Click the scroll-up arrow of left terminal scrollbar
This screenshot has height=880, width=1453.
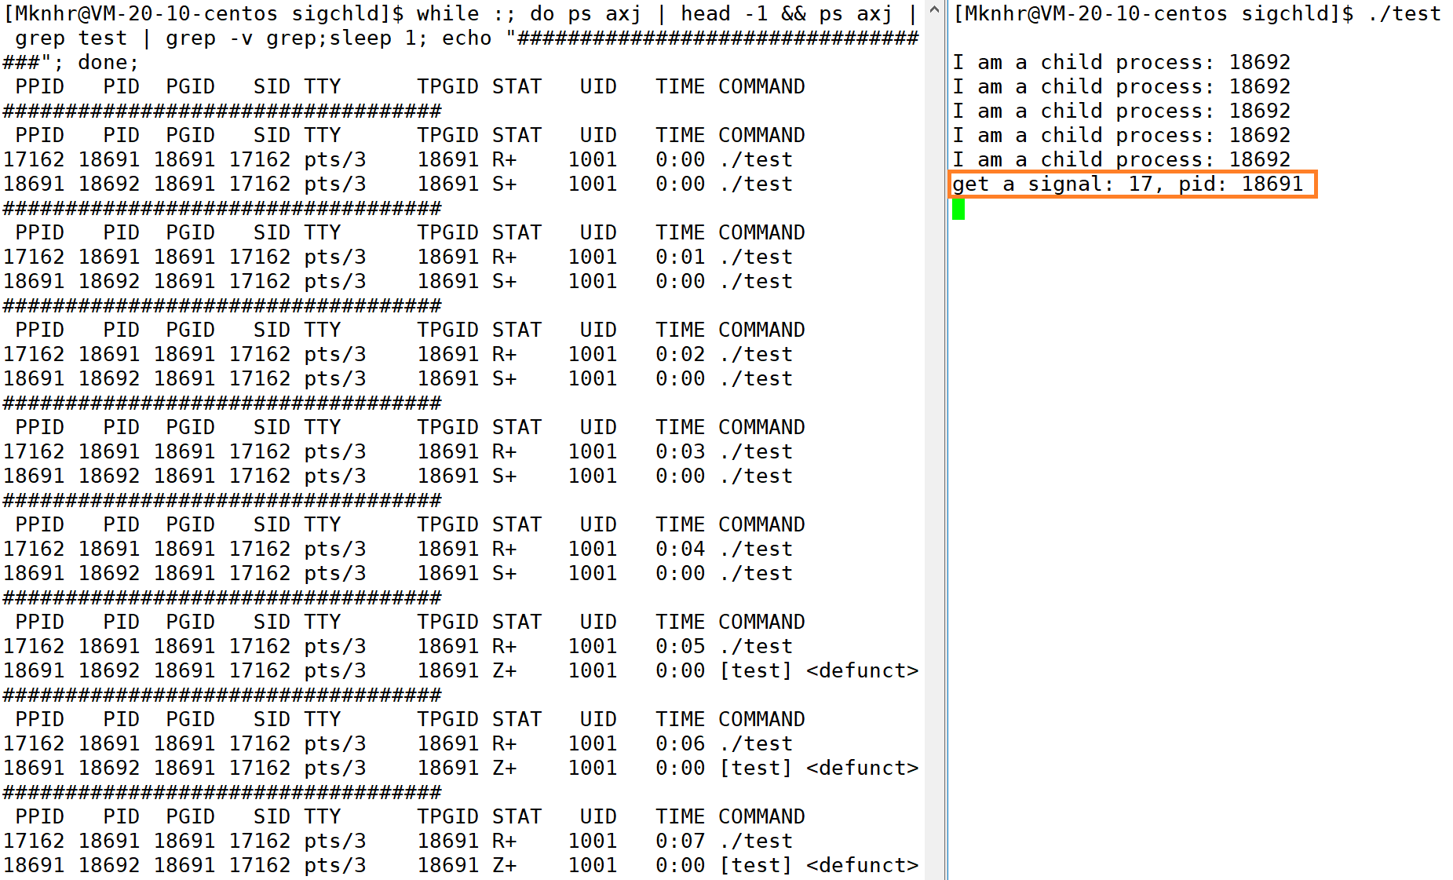point(934,11)
